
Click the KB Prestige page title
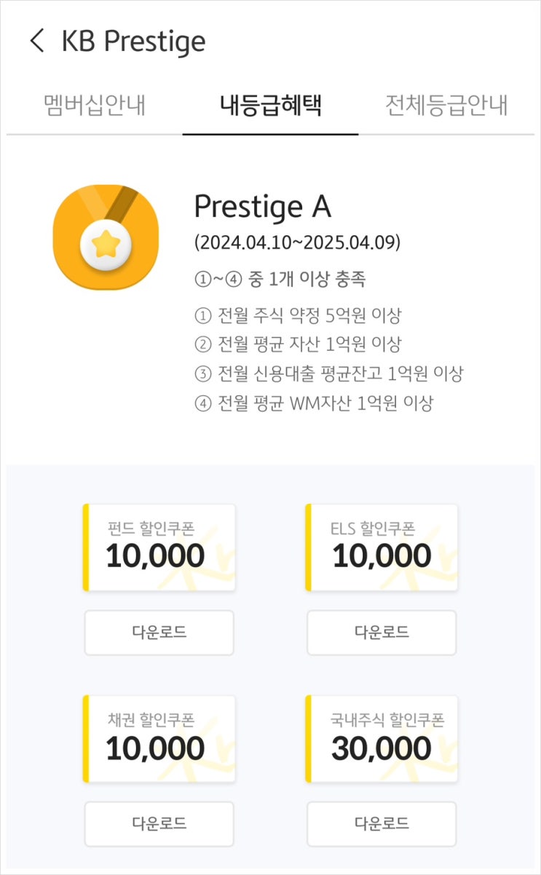coord(133,41)
